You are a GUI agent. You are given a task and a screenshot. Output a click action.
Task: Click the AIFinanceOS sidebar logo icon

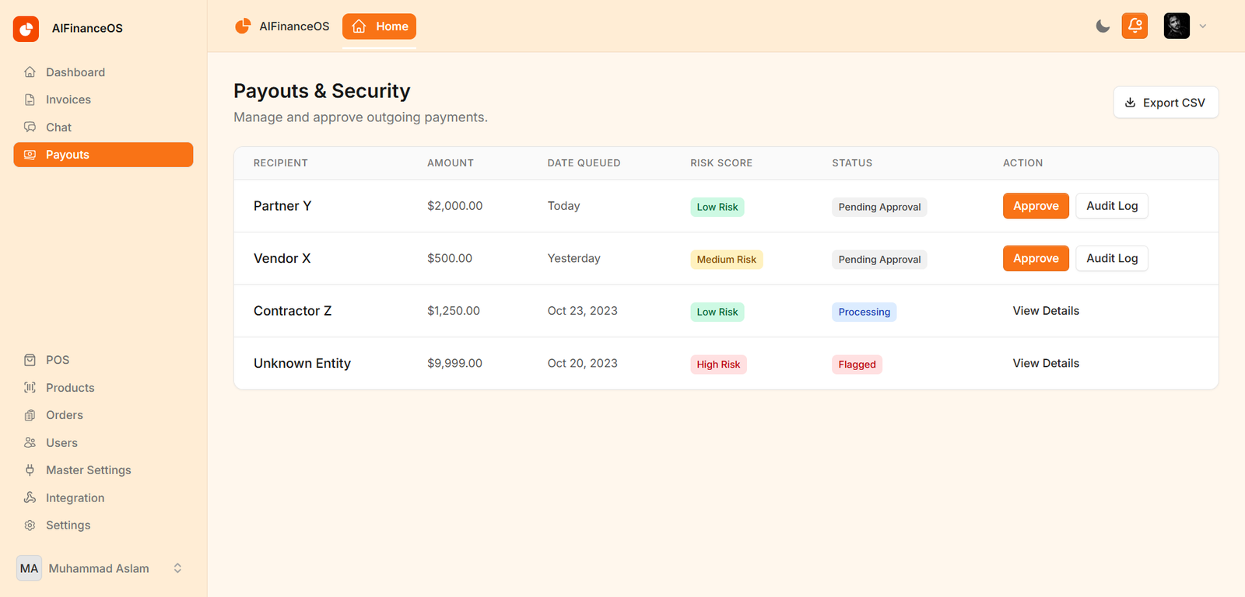point(26,29)
